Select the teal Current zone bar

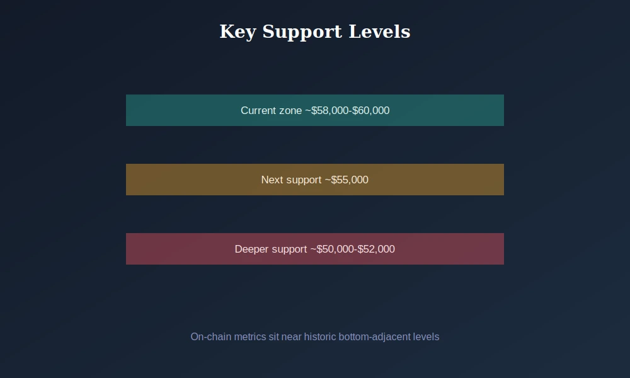(x=314, y=110)
